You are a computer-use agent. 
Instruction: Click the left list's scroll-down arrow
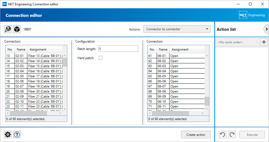tap(65, 109)
